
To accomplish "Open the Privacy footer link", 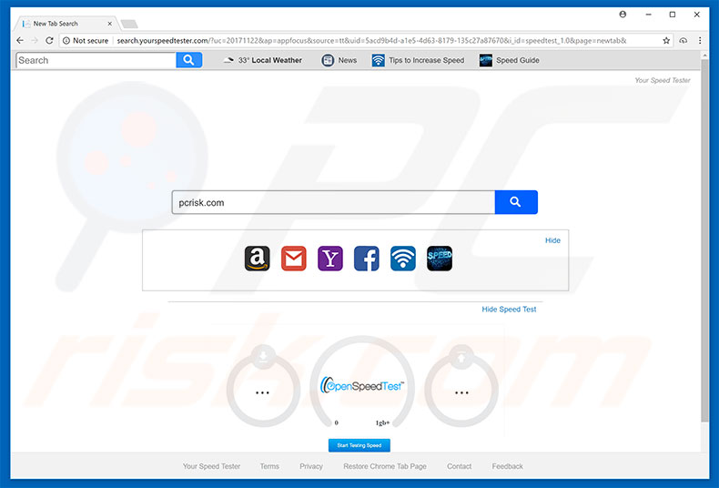I will tap(311, 466).
